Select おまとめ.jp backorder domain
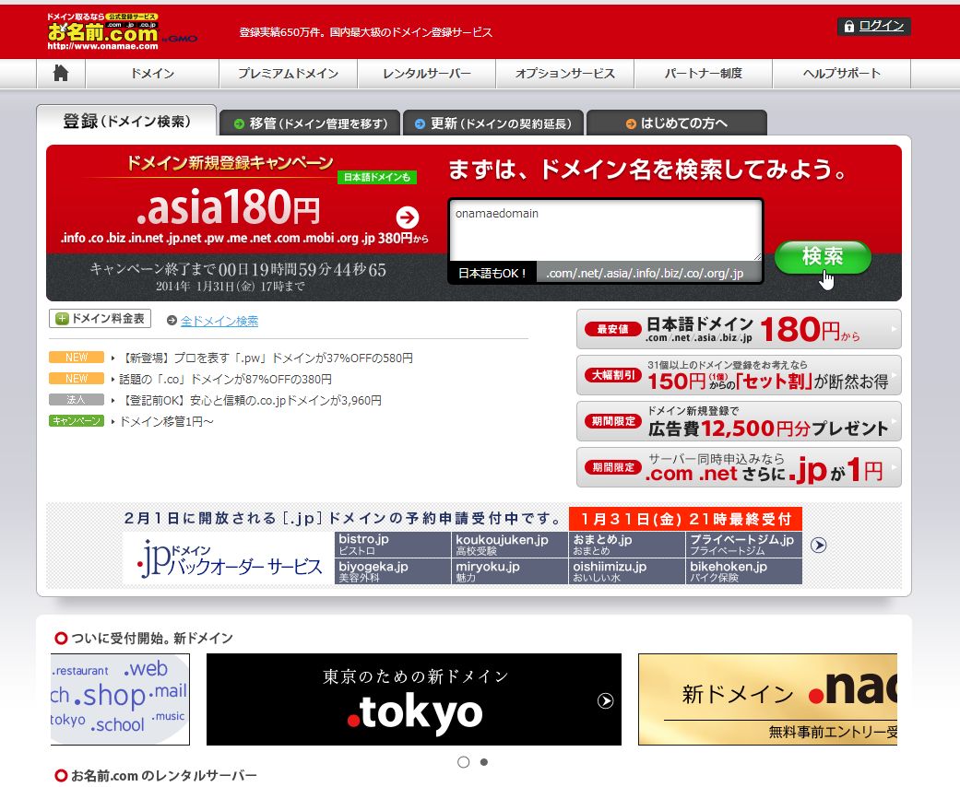 coord(627,544)
